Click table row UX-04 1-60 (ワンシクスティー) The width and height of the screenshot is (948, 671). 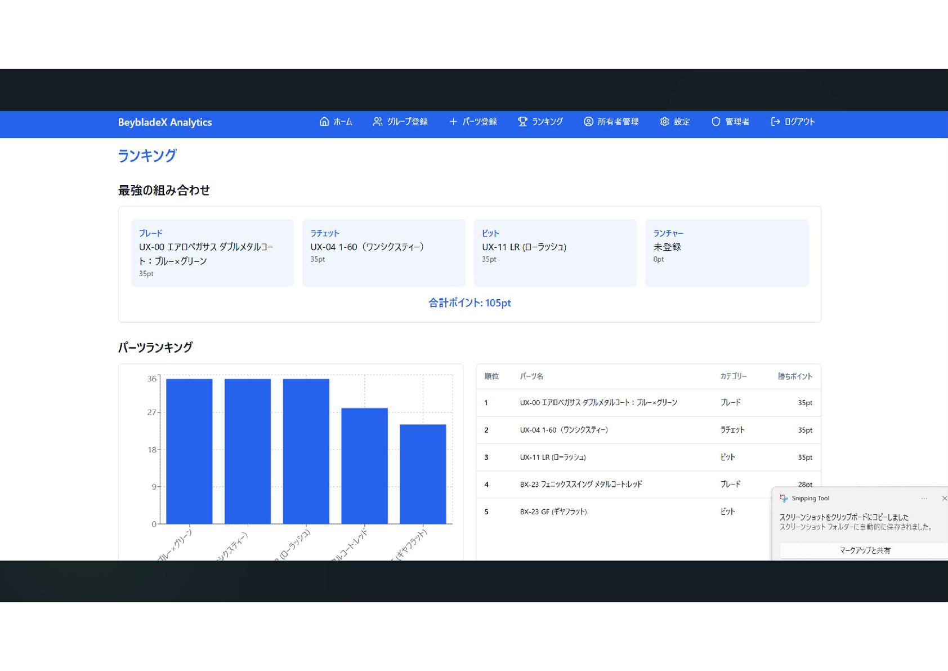[x=649, y=430]
